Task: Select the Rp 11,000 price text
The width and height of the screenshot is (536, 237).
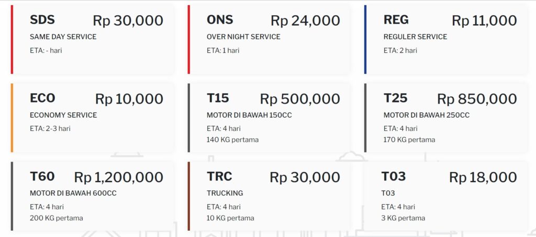Action: pos(484,21)
